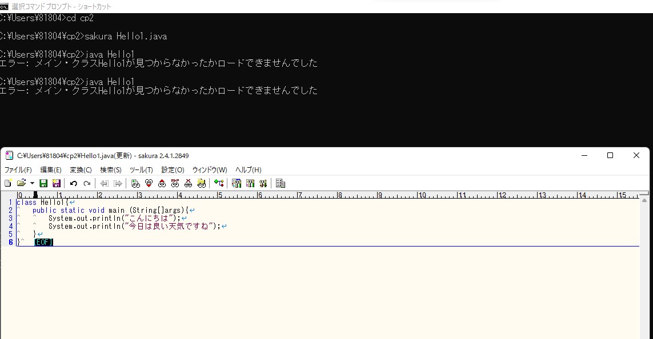Maximize the sakura editor window
The image size is (653, 339).
click(610, 156)
